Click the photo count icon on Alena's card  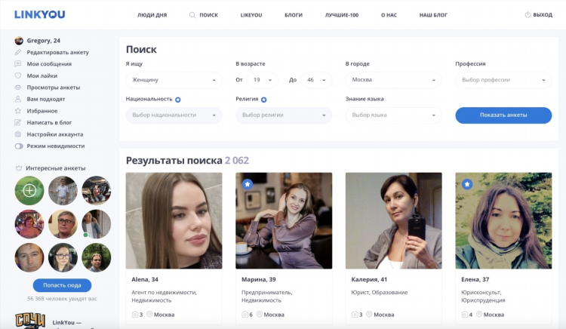pos(135,315)
